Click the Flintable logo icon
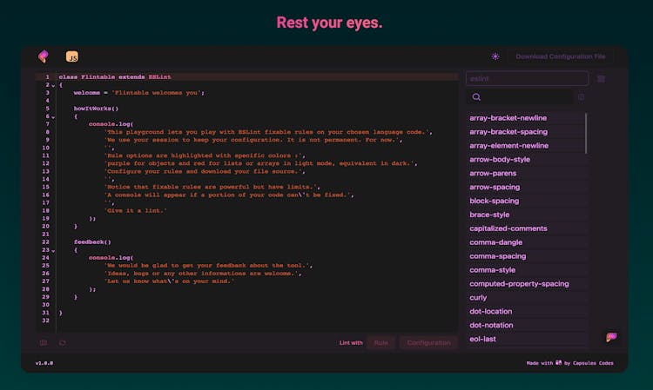653x390 pixels. click(43, 56)
